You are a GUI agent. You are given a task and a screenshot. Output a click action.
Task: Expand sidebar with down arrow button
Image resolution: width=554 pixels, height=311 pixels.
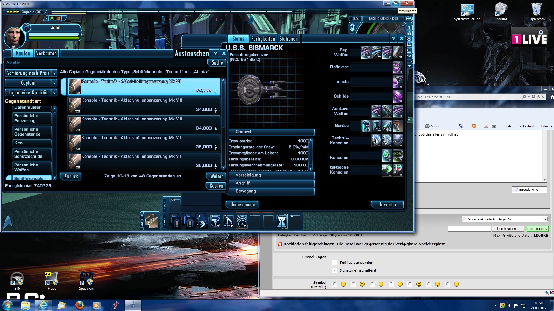(409, 66)
